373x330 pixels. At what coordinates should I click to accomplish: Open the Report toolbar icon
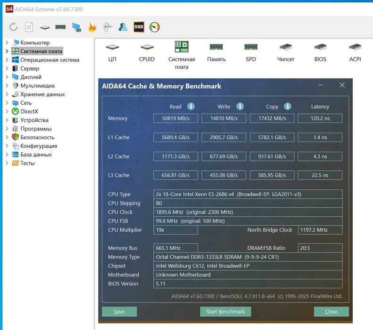click(29, 27)
